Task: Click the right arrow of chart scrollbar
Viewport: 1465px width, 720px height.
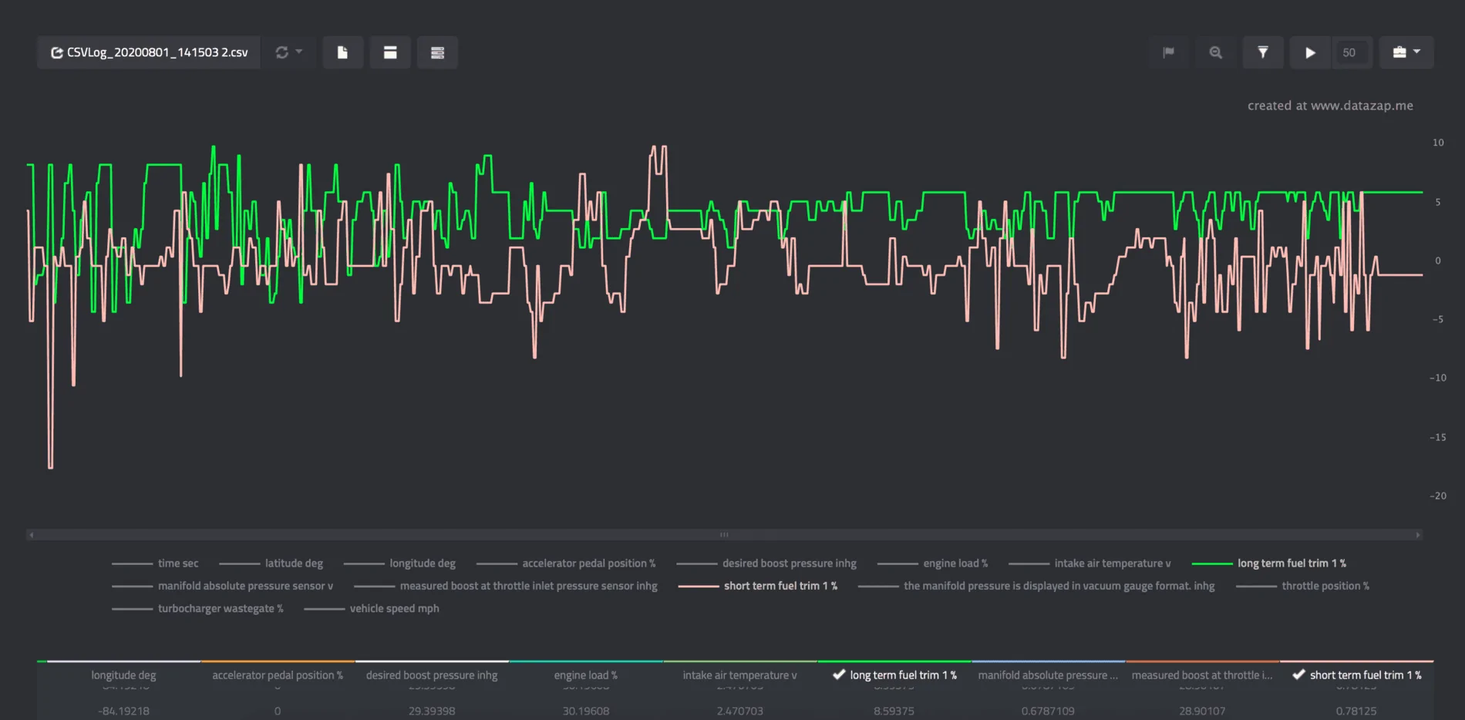Action: coord(1418,534)
